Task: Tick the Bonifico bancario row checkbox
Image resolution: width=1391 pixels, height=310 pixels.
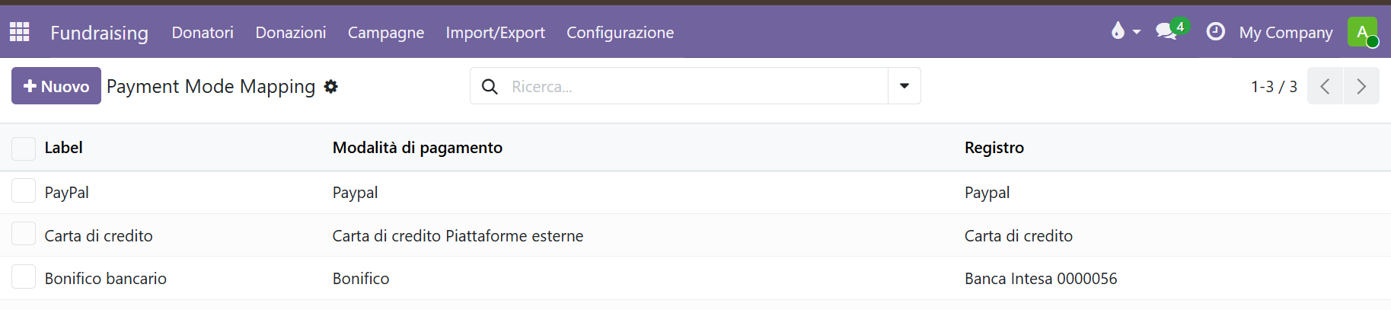Action: click(24, 276)
